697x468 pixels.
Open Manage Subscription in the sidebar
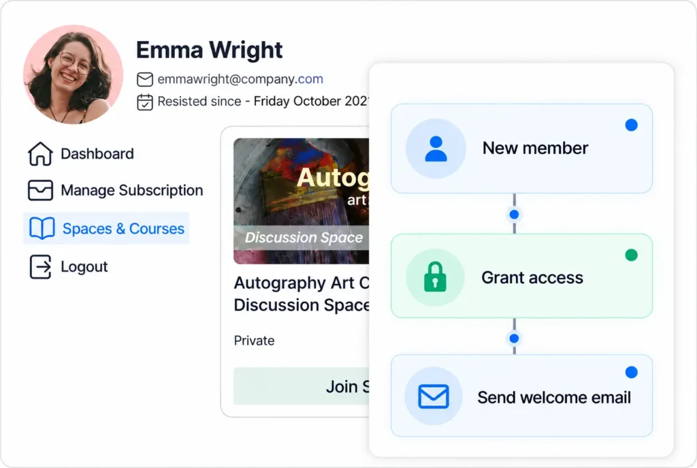coord(116,191)
